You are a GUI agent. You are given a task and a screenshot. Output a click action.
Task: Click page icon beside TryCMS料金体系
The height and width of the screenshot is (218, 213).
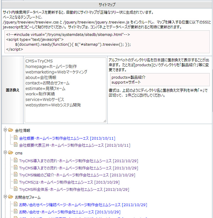pyautogui.click(x=16, y=189)
